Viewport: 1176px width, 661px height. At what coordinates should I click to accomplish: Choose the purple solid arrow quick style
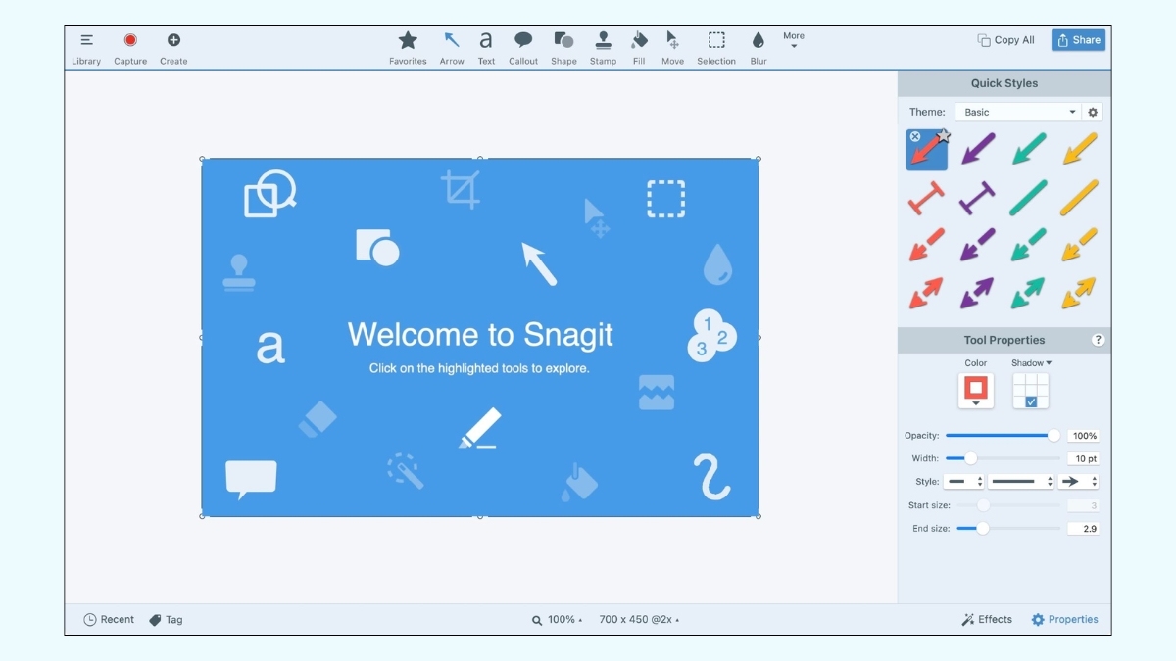tap(977, 149)
